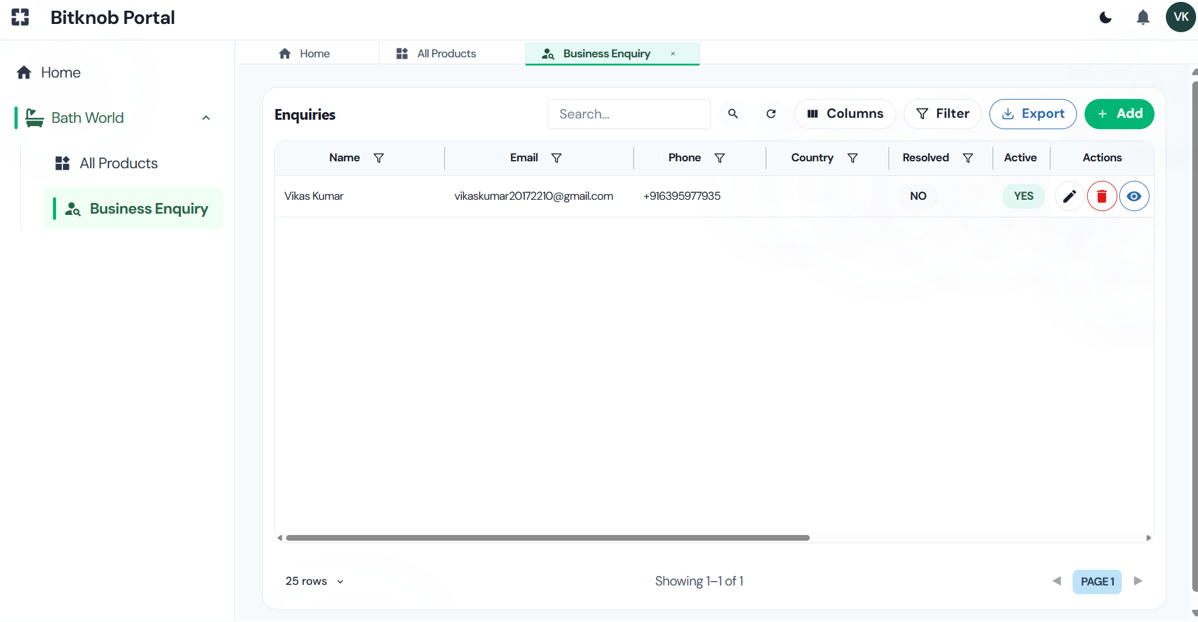This screenshot has width=1198, height=622.
Task: View Vikas Kumar enquiry with eye icon
Action: 1134,197
